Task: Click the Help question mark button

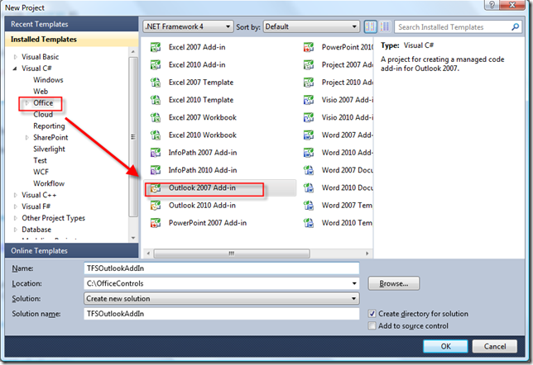Action: coord(492,5)
